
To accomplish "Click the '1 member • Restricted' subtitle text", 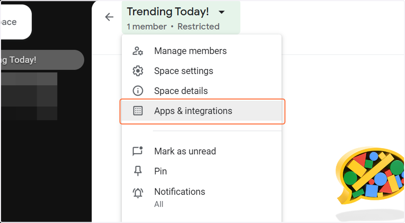I will point(173,26).
